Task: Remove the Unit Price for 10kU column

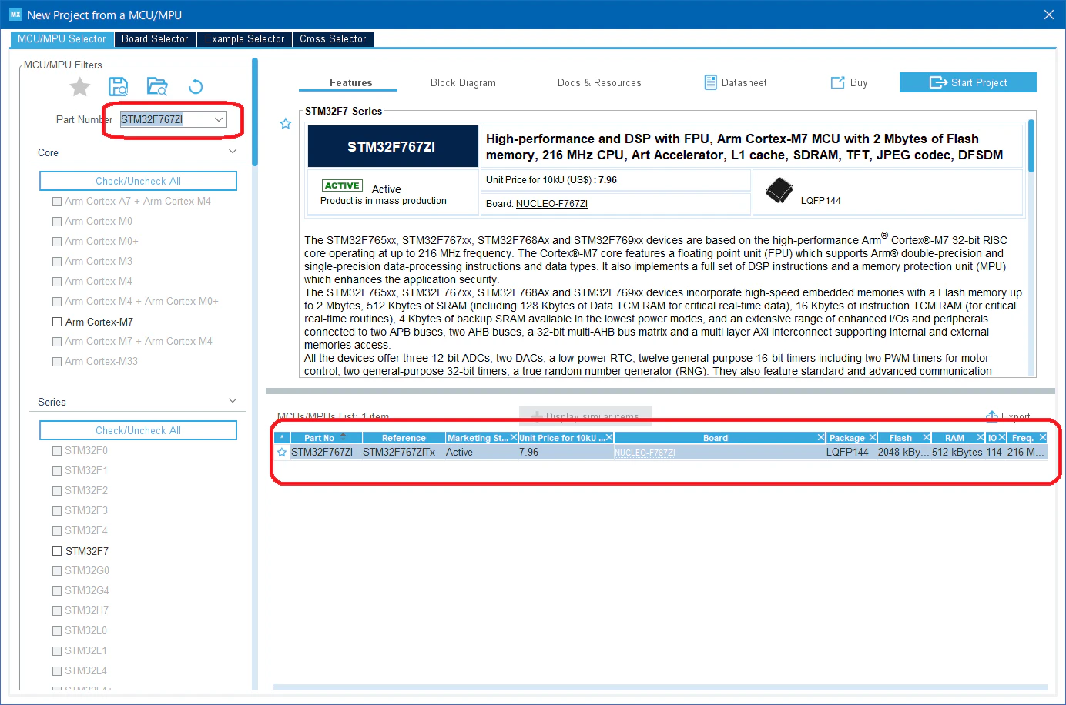Action: pos(609,438)
